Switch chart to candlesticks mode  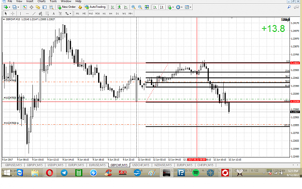[119, 7]
